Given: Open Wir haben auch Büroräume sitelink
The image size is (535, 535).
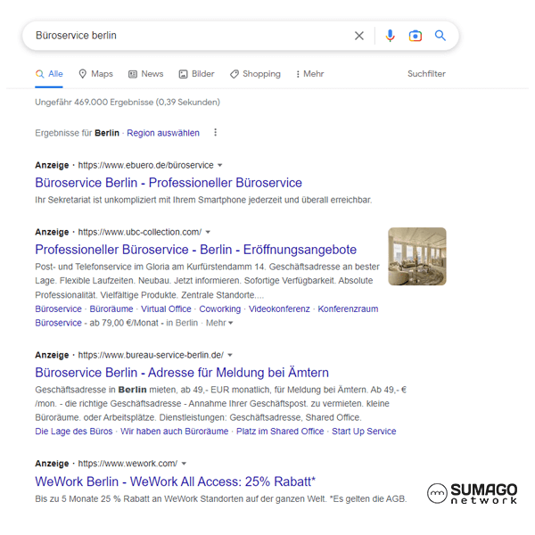Looking at the screenshot, I should tap(175, 432).
